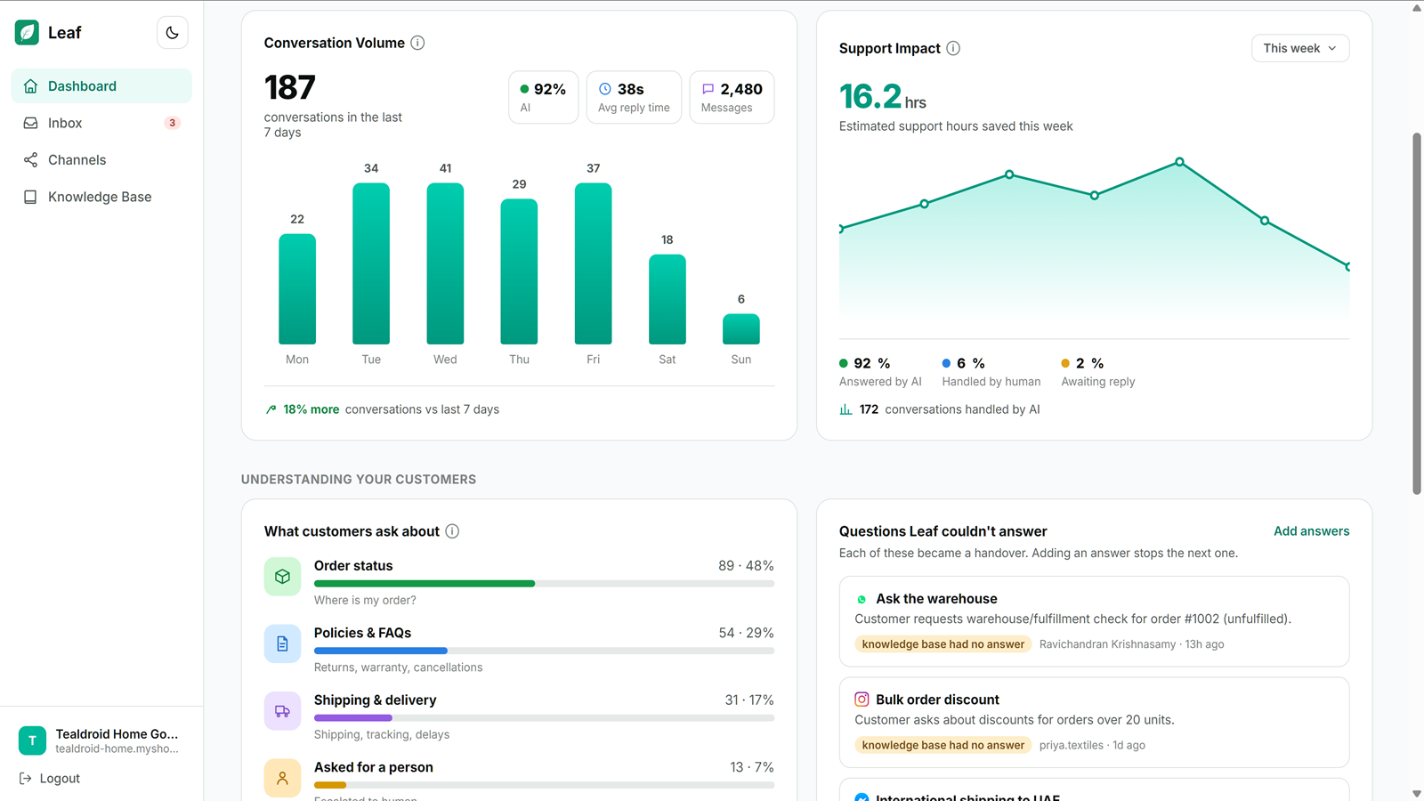Go to Channels in the sidebar
The height and width of the screenshot is (801, 1424).
point(101,160)
